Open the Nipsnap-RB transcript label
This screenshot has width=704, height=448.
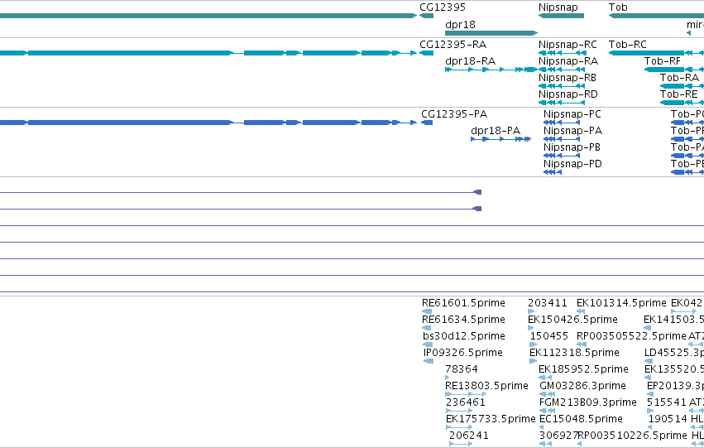tap(567, 78)
